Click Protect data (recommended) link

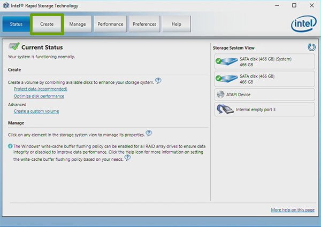[41, 89]
